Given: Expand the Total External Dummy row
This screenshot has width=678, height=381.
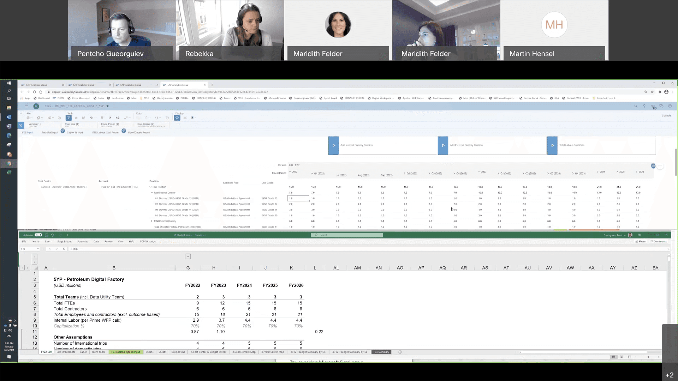Looking at the screenshot, I should 152,221.
